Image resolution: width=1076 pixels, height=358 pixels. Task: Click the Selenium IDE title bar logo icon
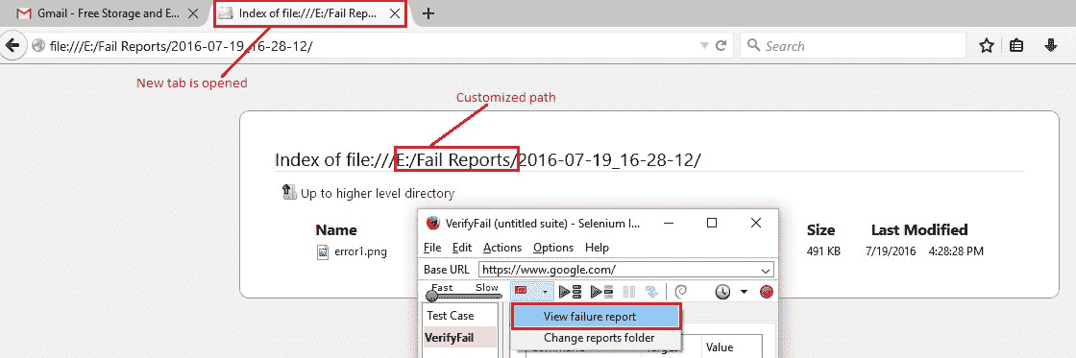coord(432,223)
